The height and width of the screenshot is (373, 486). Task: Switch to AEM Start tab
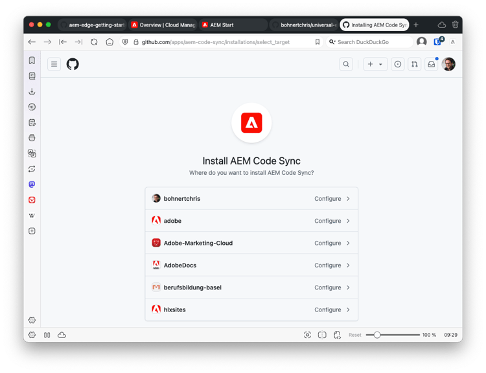coord(233,25)
